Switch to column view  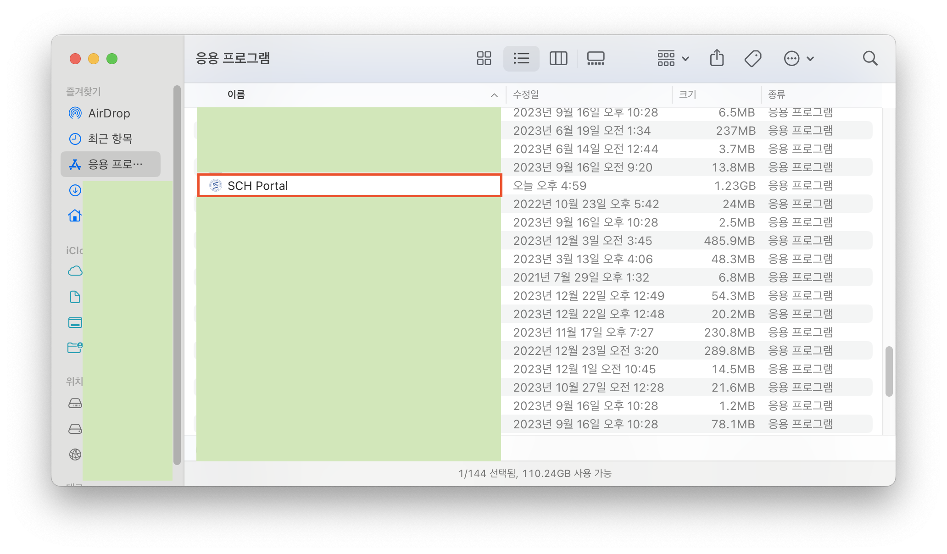[x=558, y=58]
